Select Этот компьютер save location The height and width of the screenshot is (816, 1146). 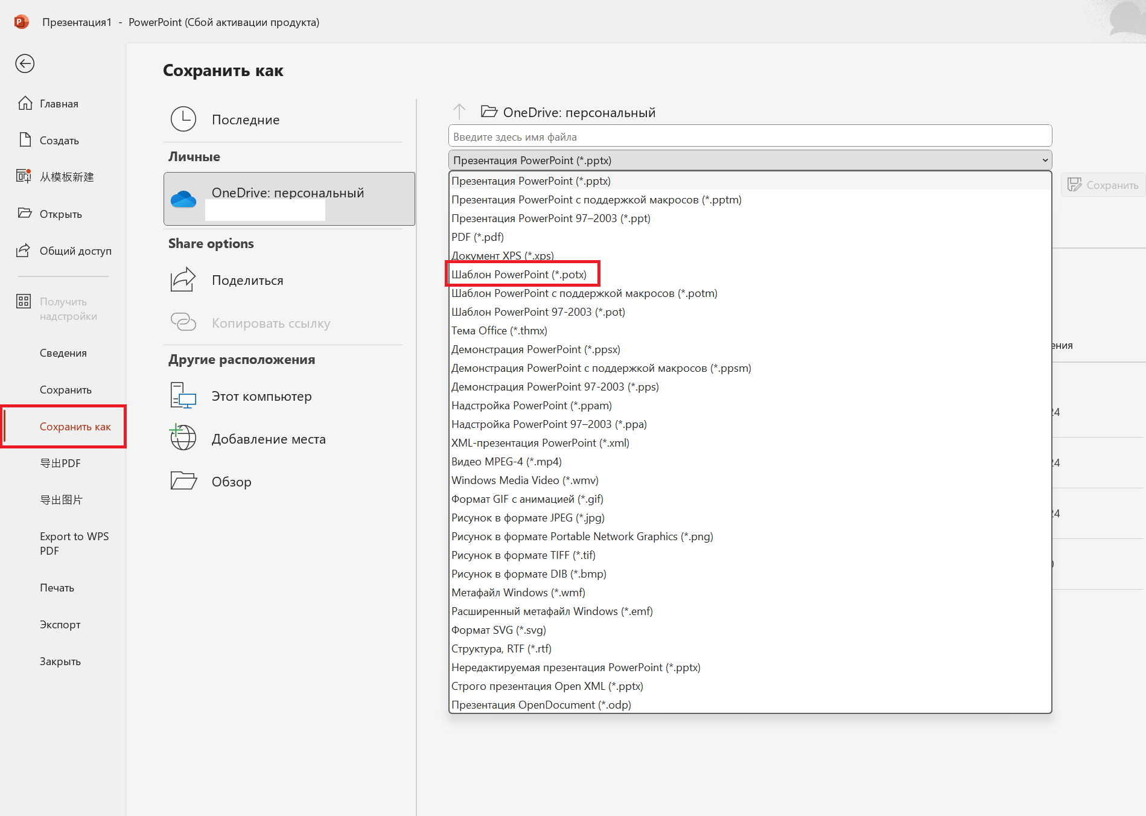pos(261,396)
